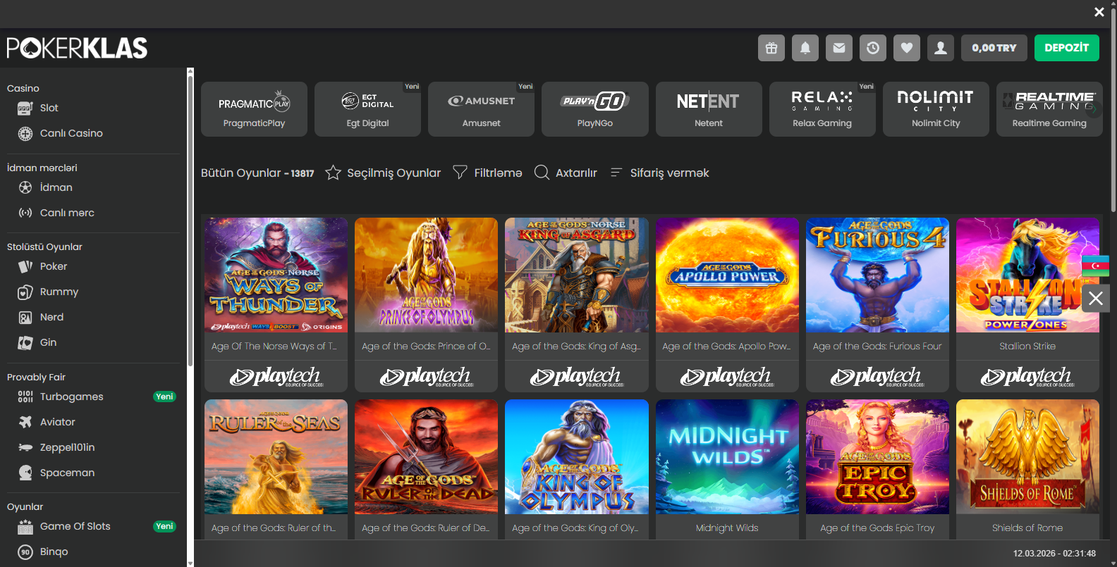Open the Filtrləmə filter option
Viewport: 1117px width, 567px height.
[x=487, y=173]
